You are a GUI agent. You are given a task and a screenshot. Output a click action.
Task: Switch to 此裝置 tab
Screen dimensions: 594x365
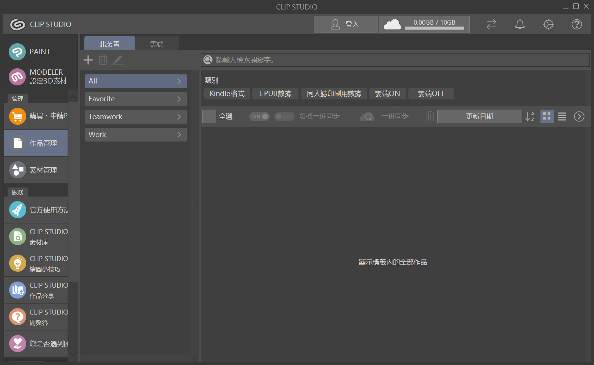[109, 44]
